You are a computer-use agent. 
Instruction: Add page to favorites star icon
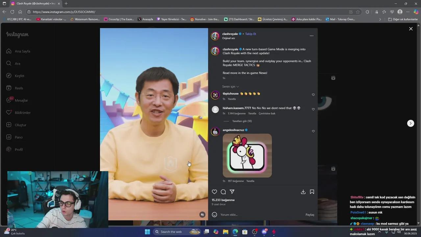pyautogui.click(x=358, y=12)
